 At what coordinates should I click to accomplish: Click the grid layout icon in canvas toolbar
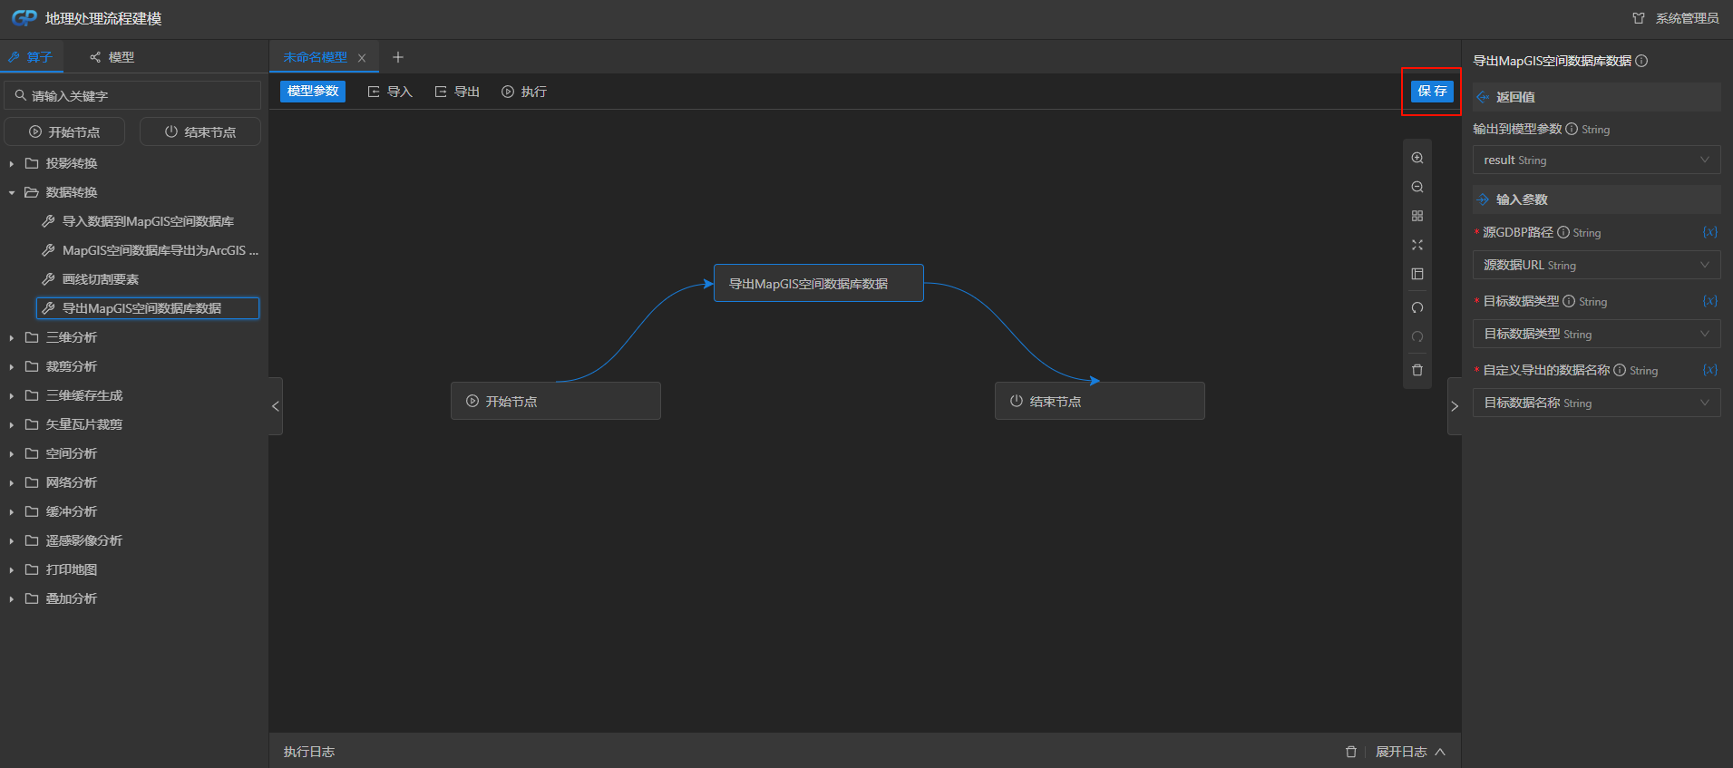point(1417,216)
